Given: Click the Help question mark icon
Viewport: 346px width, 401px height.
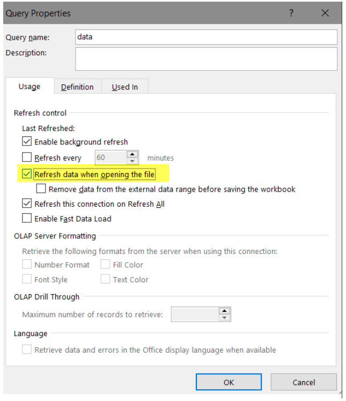Looking at the screenshot, I should pos(291,13).
